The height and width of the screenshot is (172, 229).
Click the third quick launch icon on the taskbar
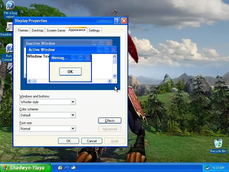click(74, 168)
